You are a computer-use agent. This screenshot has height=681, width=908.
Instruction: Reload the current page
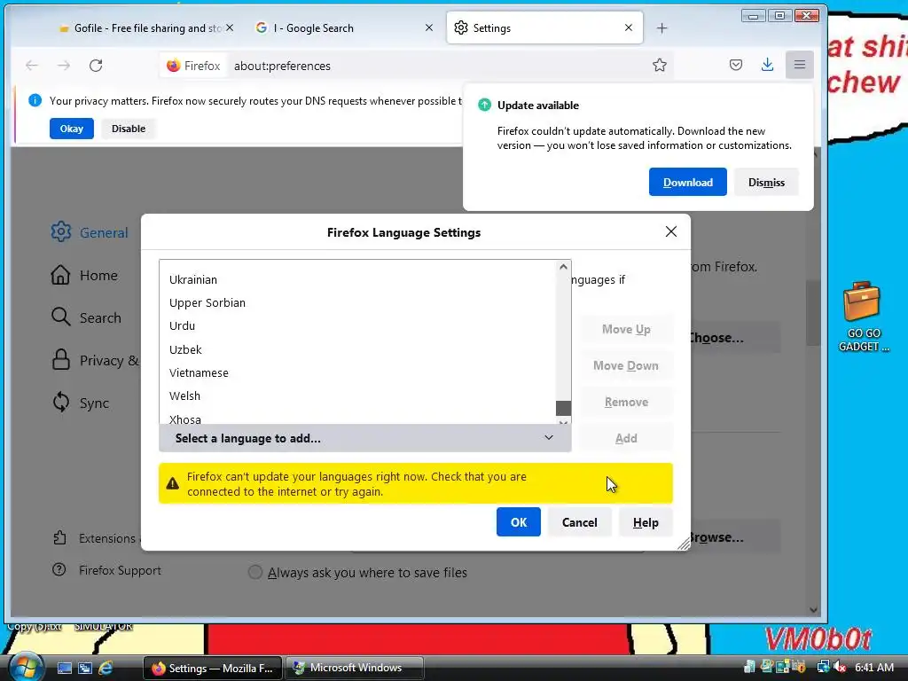click(96, 66)
